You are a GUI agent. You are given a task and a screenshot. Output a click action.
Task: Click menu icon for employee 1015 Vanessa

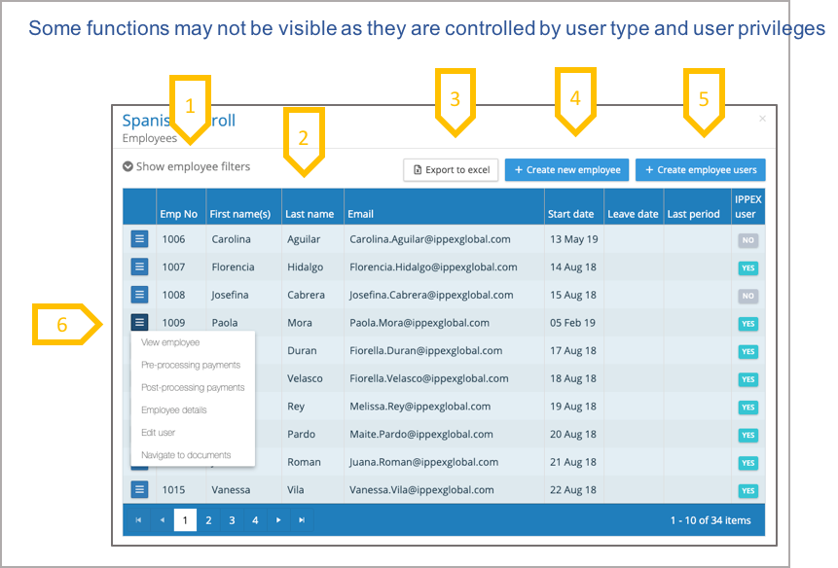click(x=139, y=490)
